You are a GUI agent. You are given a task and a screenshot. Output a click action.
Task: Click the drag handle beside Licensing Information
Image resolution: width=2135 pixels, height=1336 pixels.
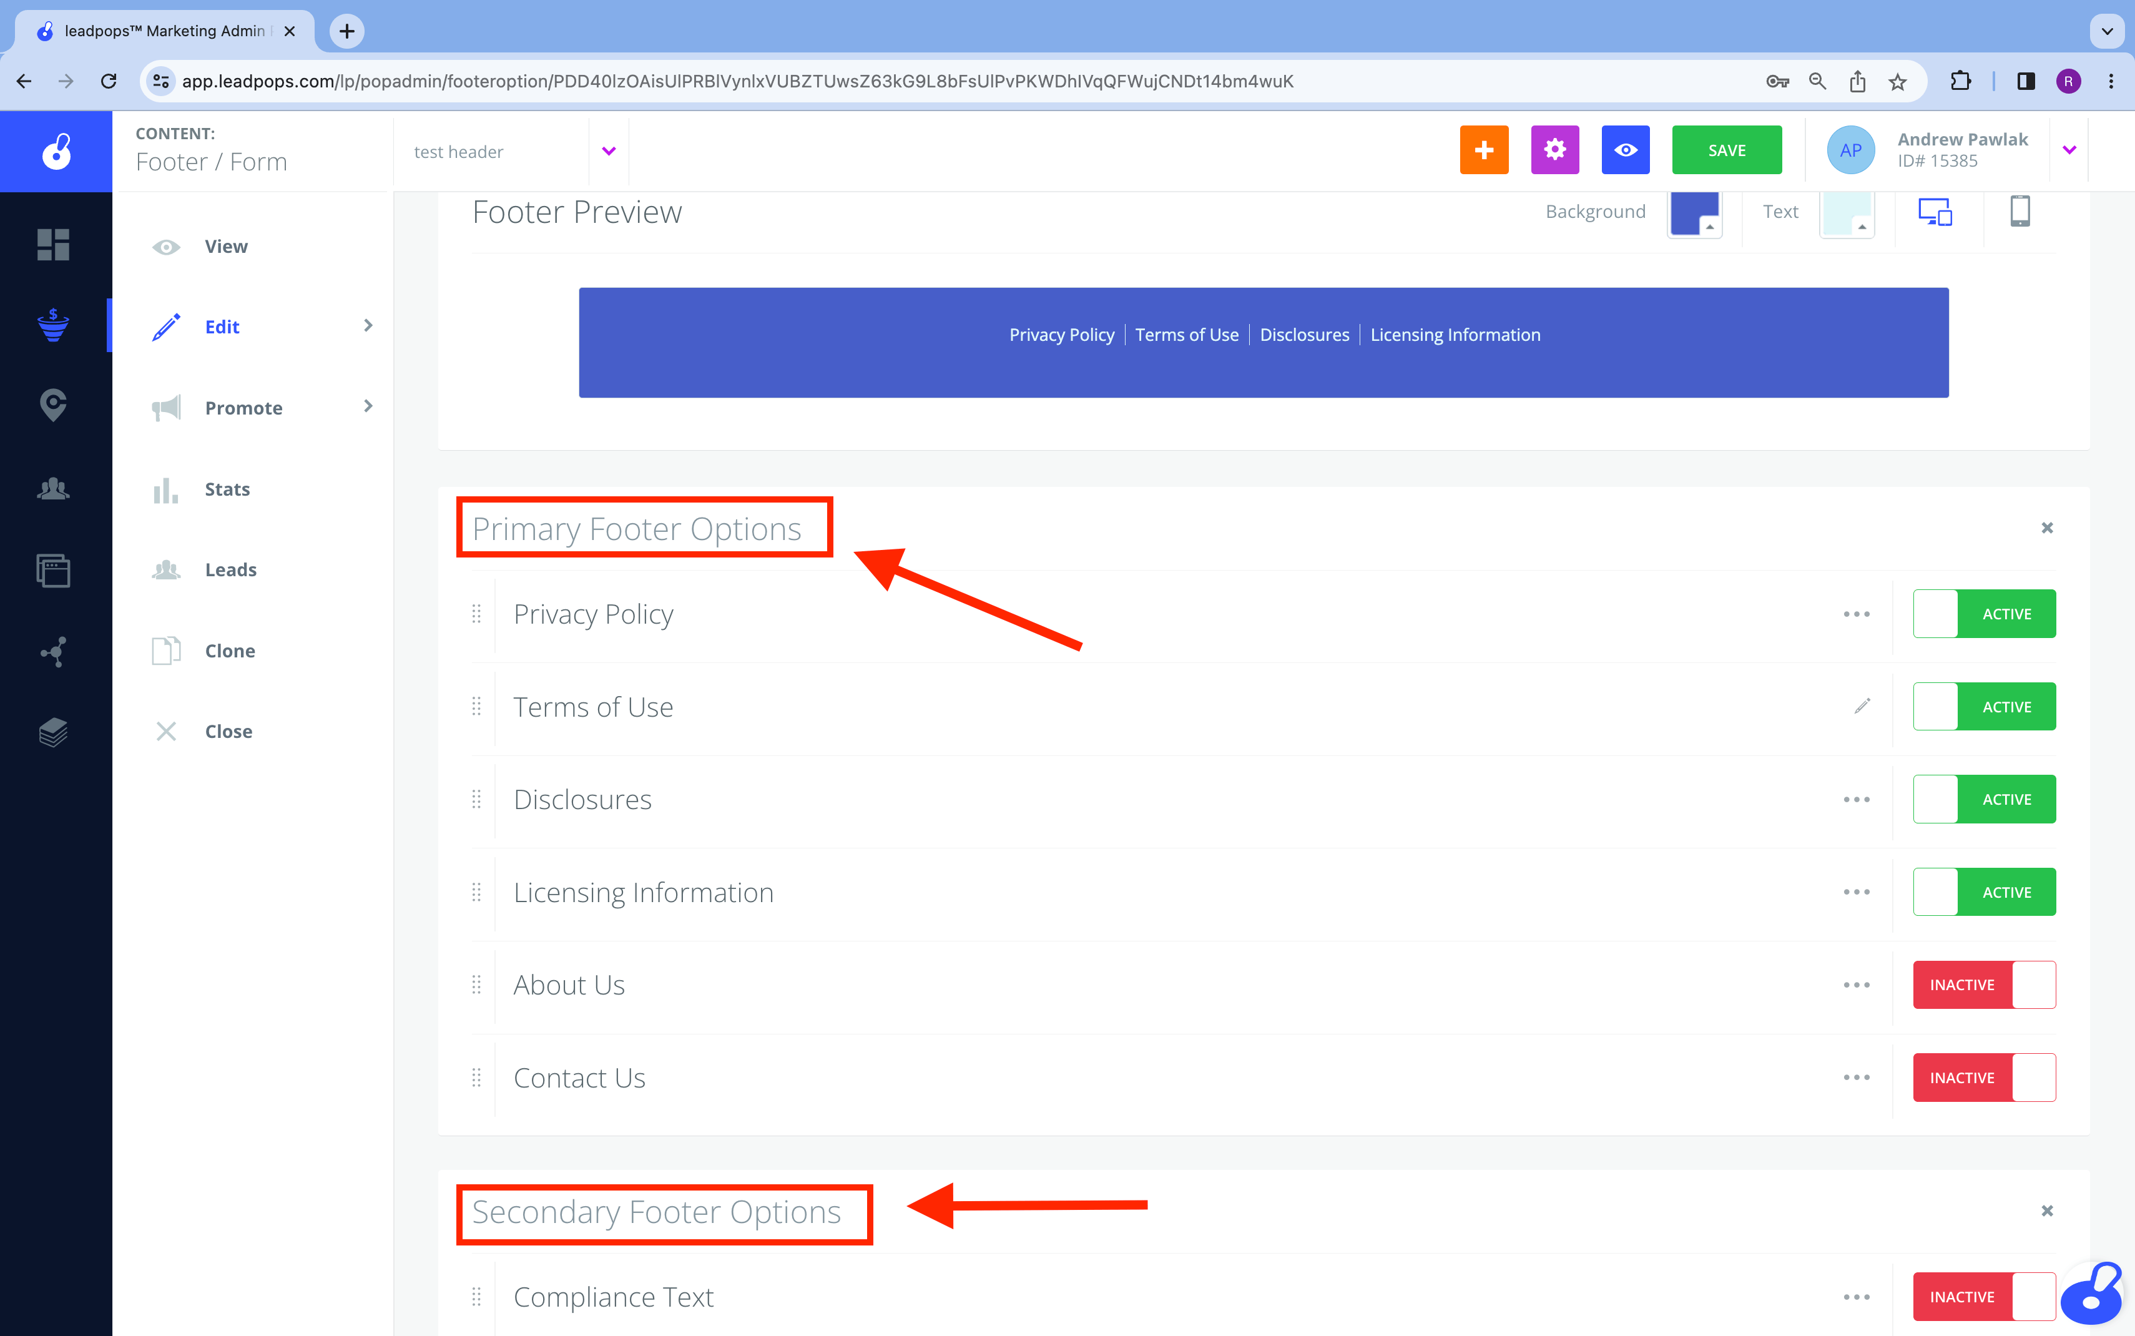(x=476, y=892)
